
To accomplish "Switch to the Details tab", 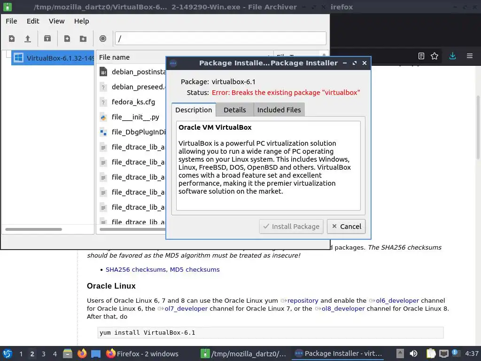I will click(x=235, y=110).
